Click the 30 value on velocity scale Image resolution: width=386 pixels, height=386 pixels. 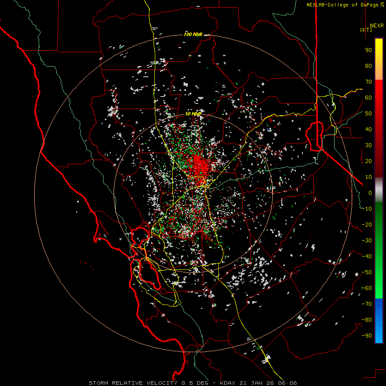368,145
